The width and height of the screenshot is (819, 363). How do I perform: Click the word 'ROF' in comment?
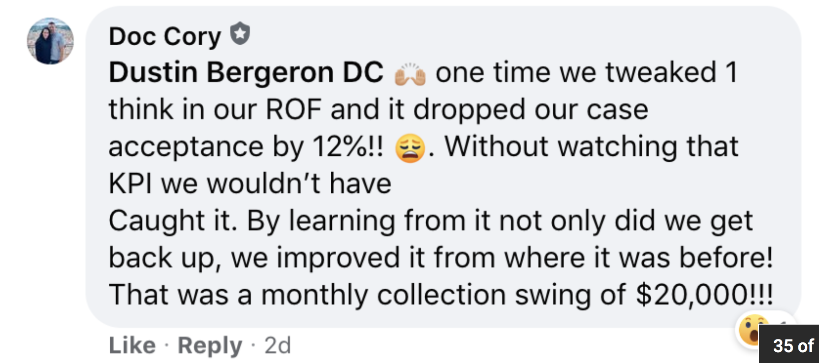point(293,109)
